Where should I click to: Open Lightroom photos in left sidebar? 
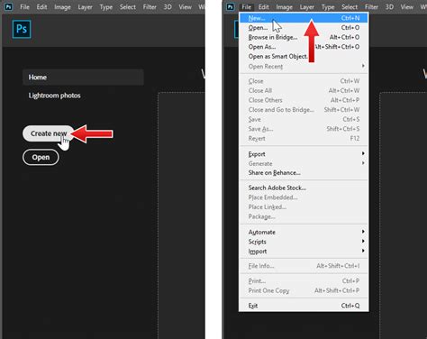(54, 96)
